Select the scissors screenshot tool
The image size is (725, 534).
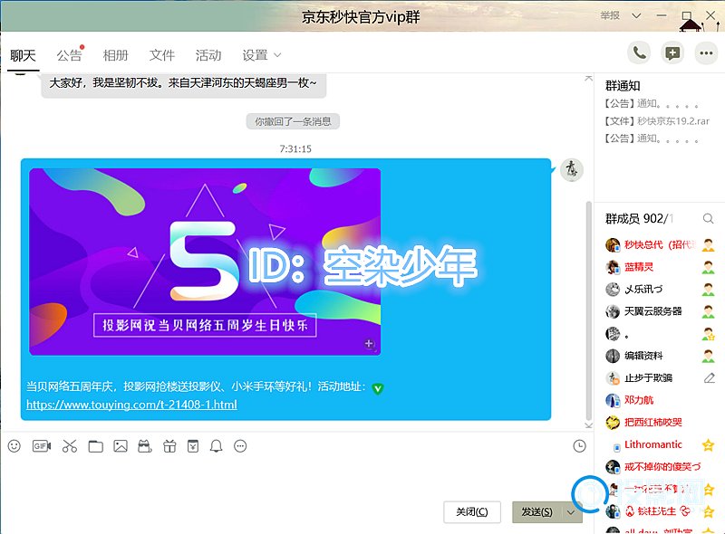[70, 446]
